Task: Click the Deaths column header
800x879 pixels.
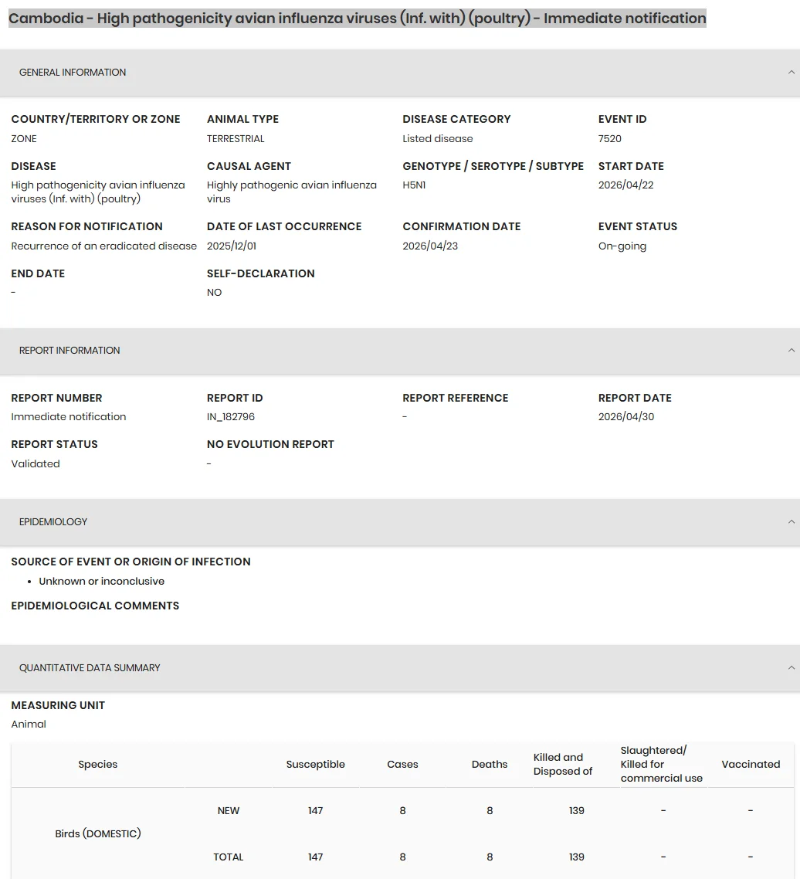Action: coord(490,764)
